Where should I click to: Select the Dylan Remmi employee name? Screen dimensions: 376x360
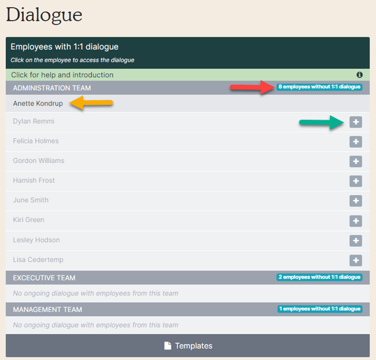point(34,121)
